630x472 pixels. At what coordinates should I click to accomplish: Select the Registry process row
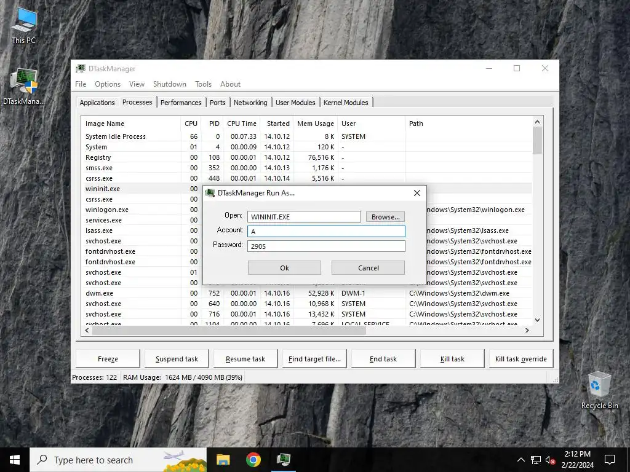(x=307, y=157)
